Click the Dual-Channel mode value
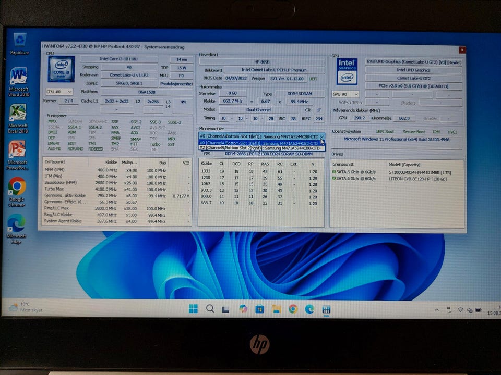 [258, 110]
